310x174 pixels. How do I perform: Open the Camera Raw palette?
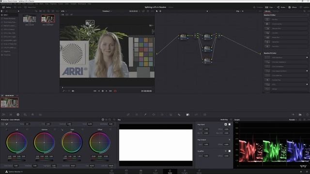(x=3, y=115)
